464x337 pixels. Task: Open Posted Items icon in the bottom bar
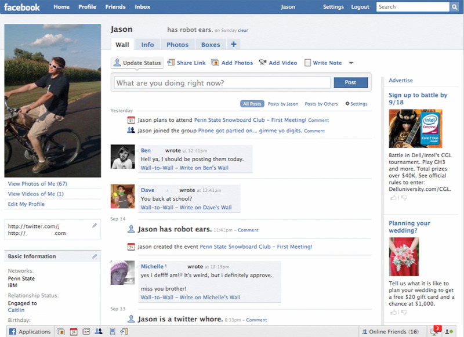124,332
